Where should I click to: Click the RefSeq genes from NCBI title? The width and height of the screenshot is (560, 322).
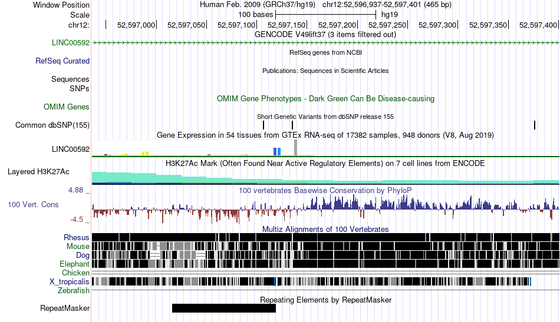[326, 53]
